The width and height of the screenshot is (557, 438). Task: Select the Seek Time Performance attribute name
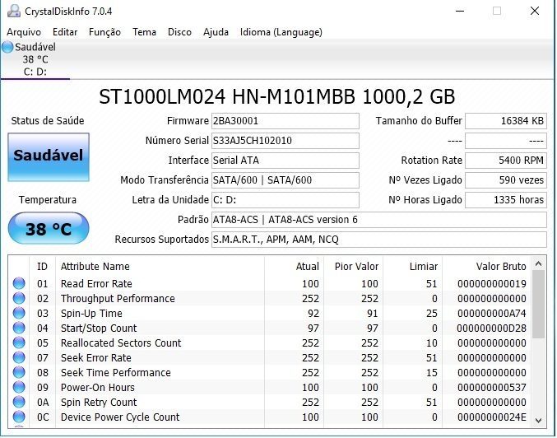click(x=115, y=373)
